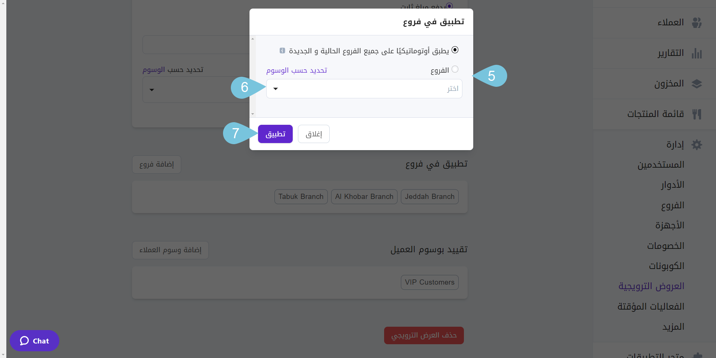Open المستخدمين in sidebar menu
Image resolution: width=716 pixels, height=358 pixels.
[661, 165]
